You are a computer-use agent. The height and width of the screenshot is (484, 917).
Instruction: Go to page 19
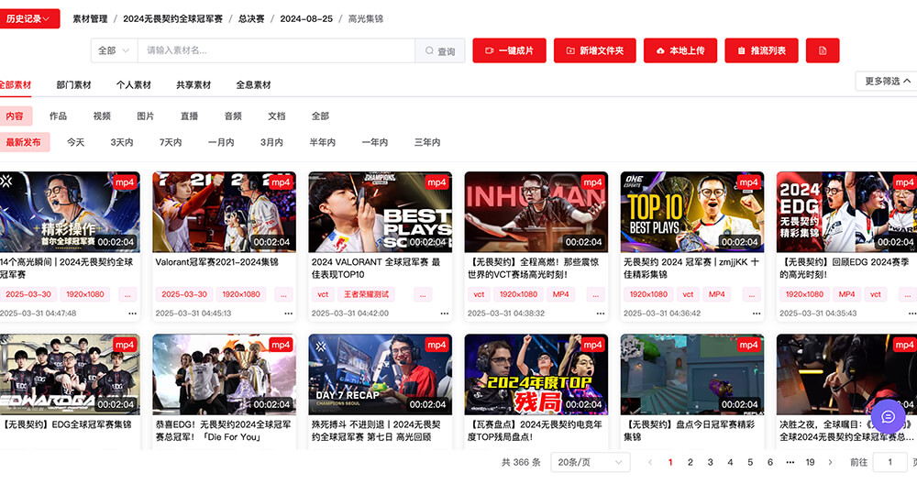coord(810,462)
